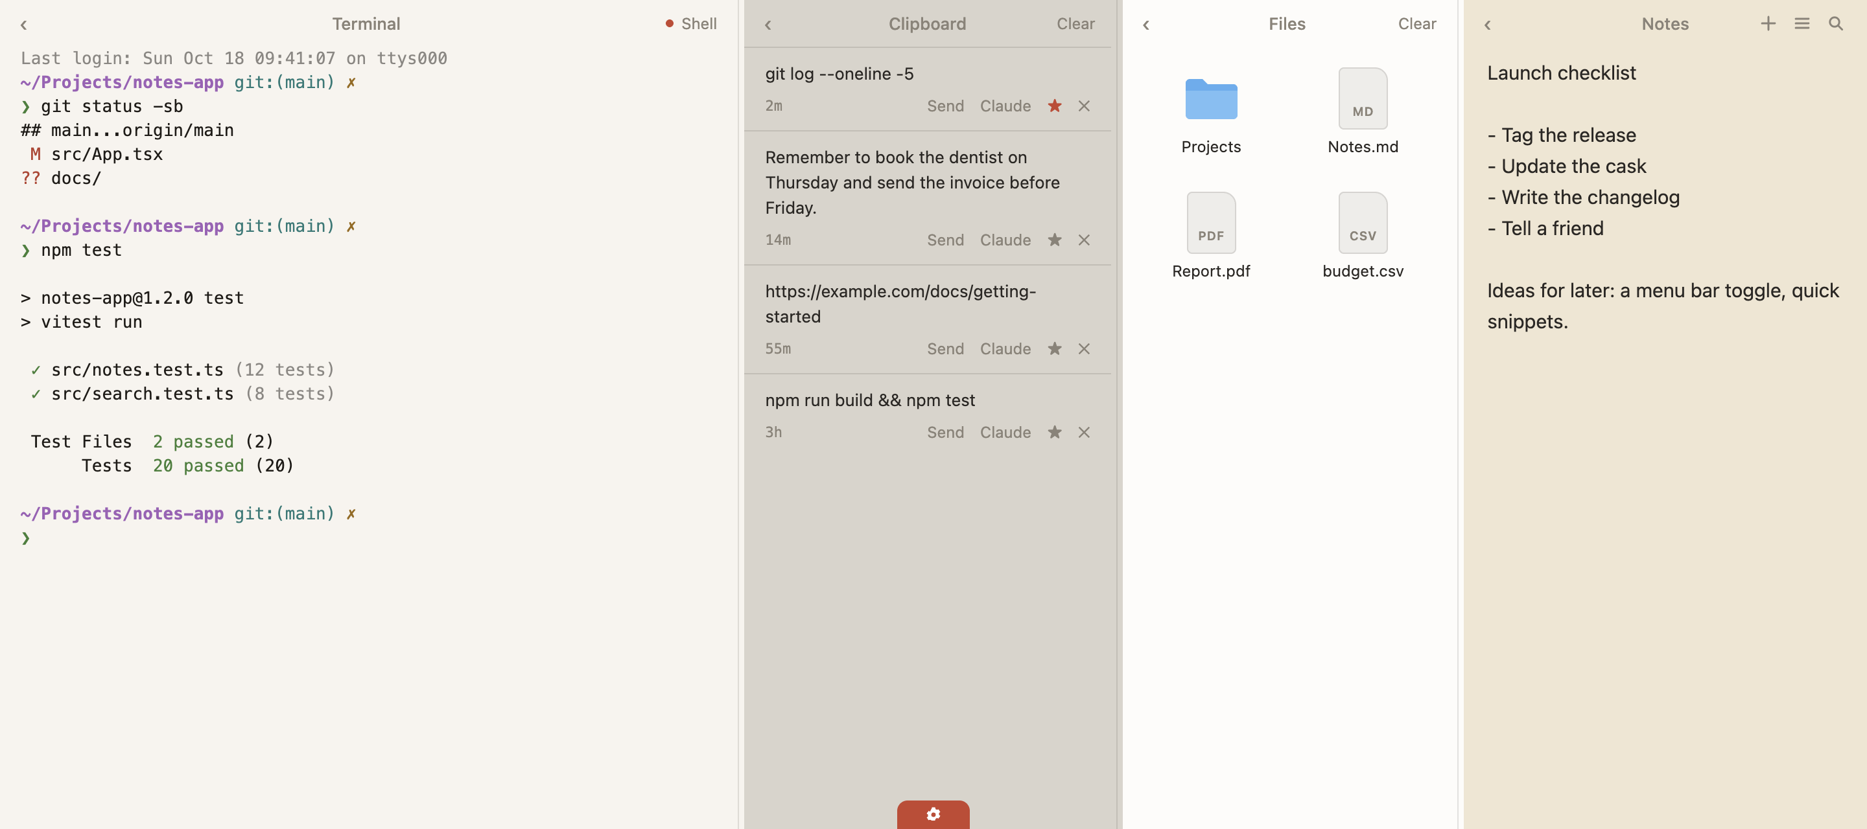Click 'src/App.tsx' in Terminal output
This screenshot has width=1867, height=829.
pos(106,154)
